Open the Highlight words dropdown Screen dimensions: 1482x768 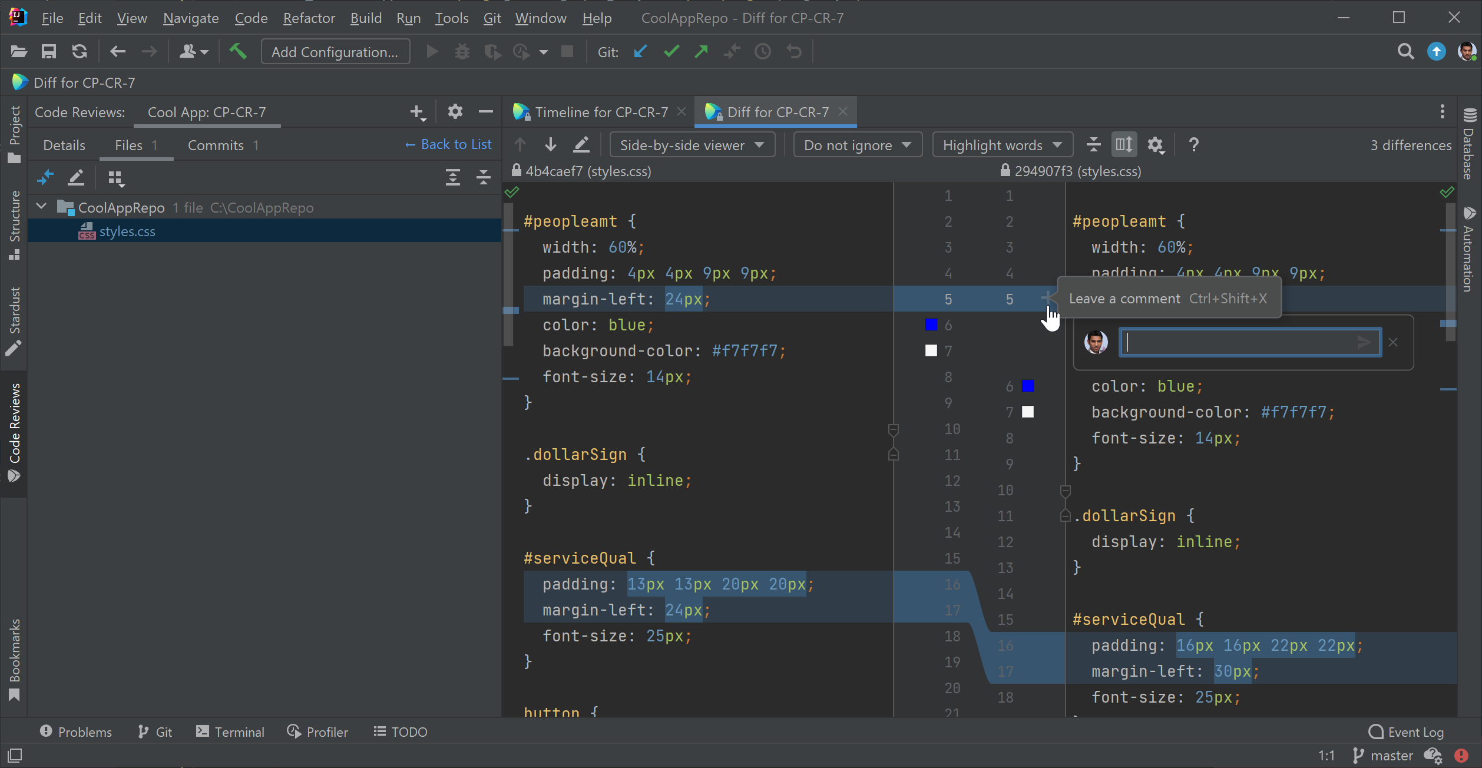pyautogui.click(x=1001, y=145)
